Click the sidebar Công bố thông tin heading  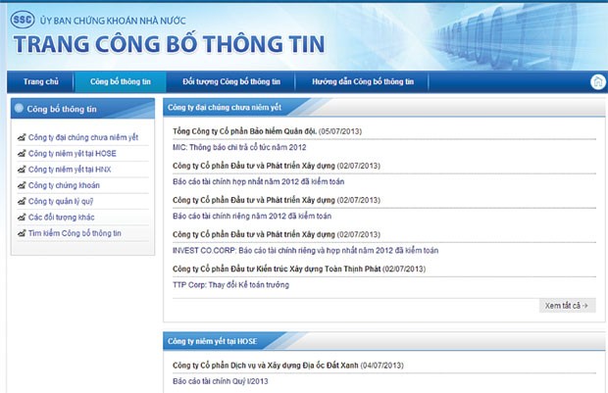tap(62, 109)
